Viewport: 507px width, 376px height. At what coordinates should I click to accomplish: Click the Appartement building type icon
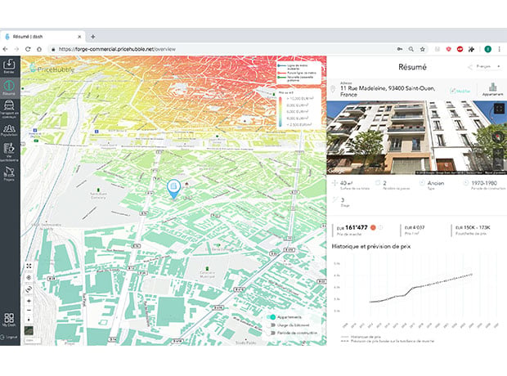[x=492, y=89]
